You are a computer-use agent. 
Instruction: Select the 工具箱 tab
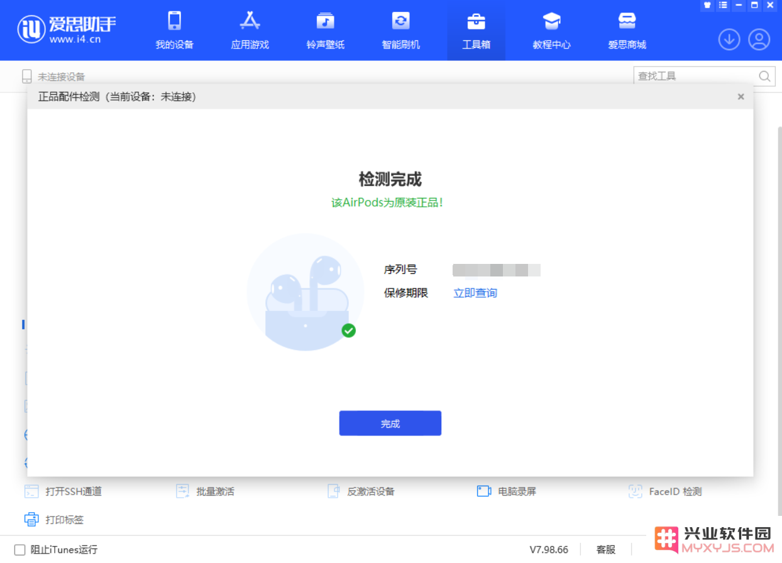(x=476, y=30)
